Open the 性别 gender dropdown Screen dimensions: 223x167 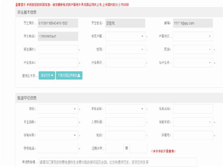click(x=125, y=49)
